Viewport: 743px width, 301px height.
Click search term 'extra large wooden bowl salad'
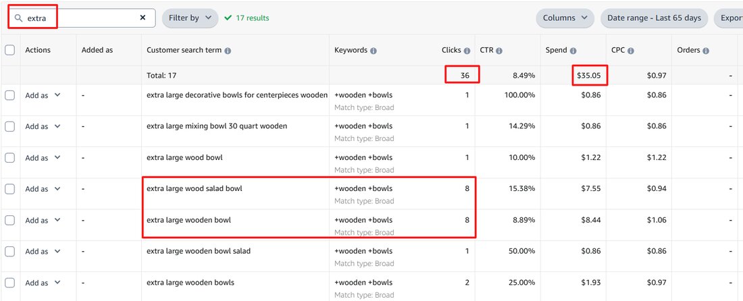click(x=199, y=251)
